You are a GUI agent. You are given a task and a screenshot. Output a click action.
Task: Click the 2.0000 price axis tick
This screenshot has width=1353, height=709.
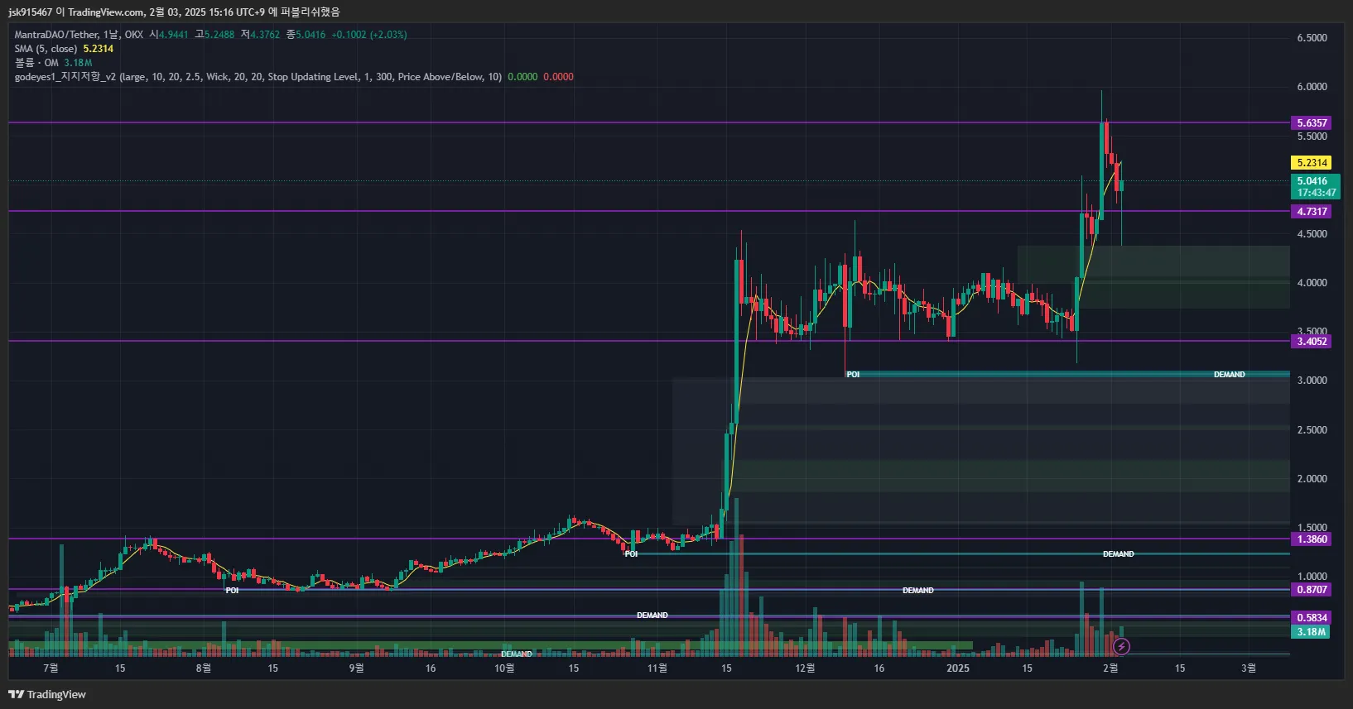pyautogui.click(x=1312, y=479)
